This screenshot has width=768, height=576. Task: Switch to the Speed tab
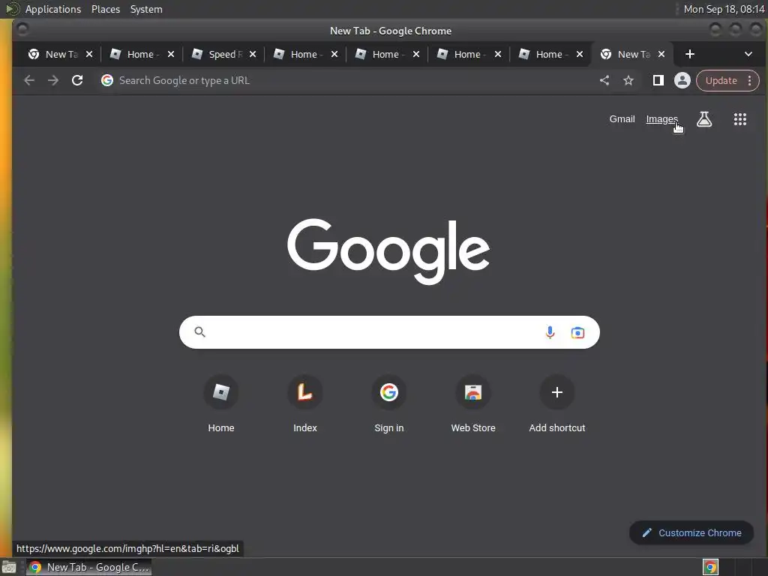(x=217, y=54)
